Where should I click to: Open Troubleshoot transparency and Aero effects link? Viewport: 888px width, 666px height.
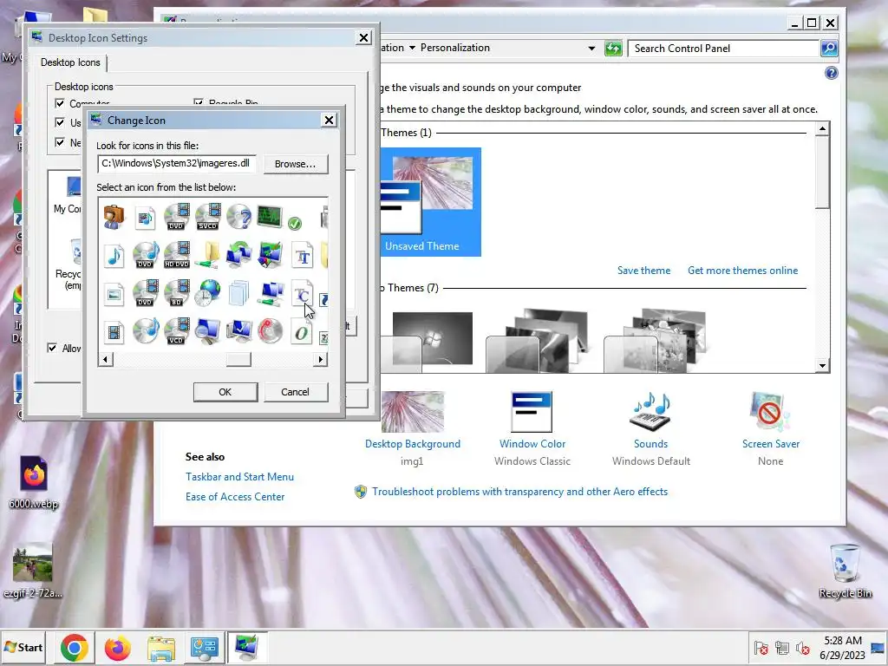click(519, 492)
